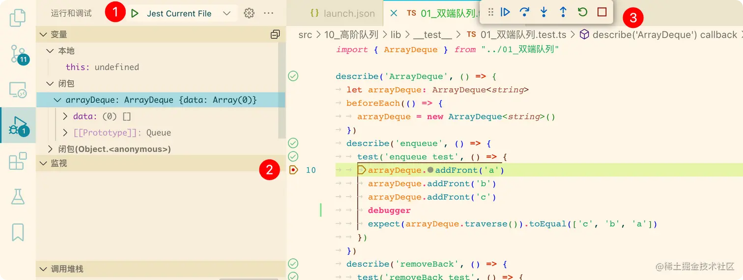The height and width of the screenshot is (280, 743).
Task: Click the arrayDeque = new ArrayDeque<string>() line
Action: 456,117
